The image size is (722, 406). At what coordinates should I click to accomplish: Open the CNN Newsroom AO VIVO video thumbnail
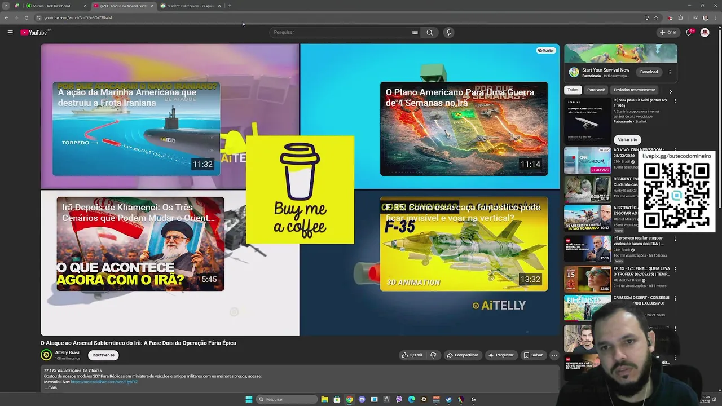click(587, 161)
